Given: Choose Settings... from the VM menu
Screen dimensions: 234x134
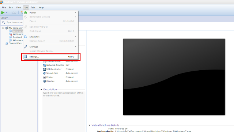Looking at the screenshot, I should tap(50, 56).
